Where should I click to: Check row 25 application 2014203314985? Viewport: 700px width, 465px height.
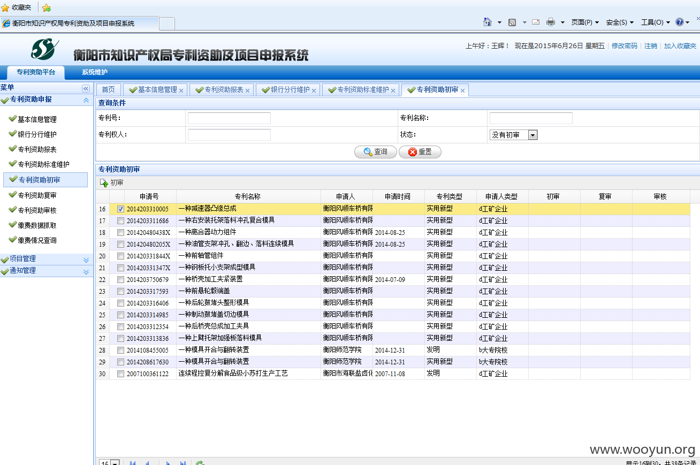tap(120, 315)
